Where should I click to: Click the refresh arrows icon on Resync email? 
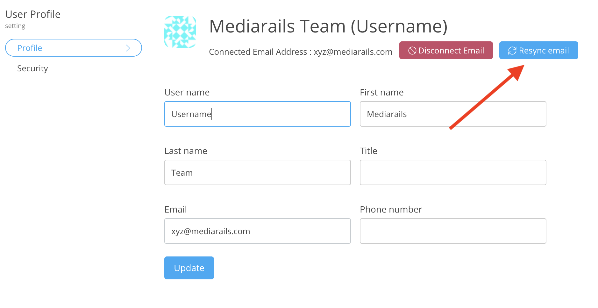[512, 51]
